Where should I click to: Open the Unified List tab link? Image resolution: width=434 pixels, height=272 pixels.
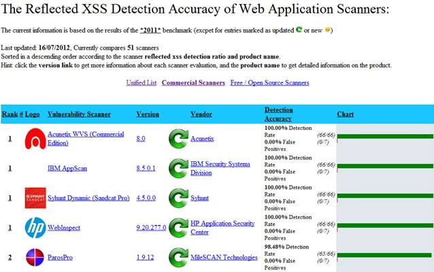click(141, 83)
